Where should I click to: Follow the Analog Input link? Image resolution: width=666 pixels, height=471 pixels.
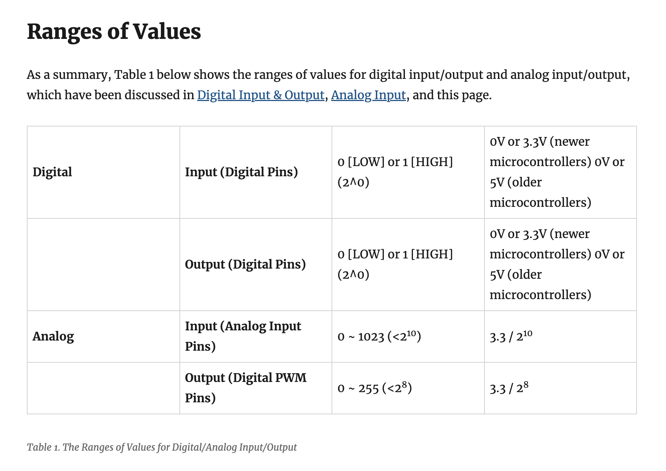368,95
